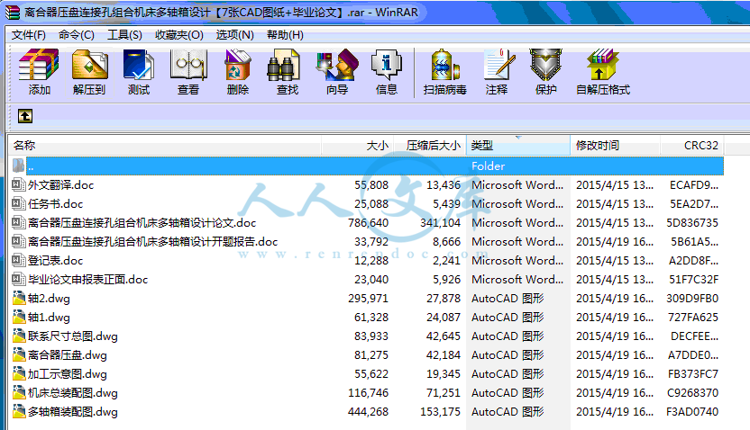Screen dimensions: 750x430
Task: Click size value 786,640
Action: [x=369, y=222]
